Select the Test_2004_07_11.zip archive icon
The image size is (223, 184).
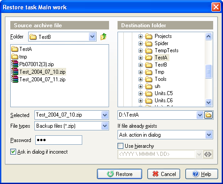click(15, 79)
